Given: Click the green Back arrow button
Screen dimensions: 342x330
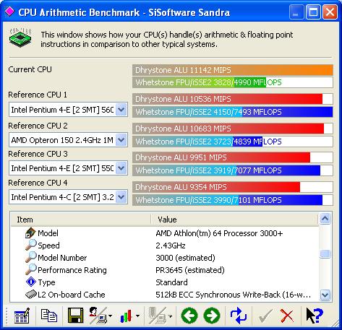Looking at the screenshot, I should point(189,316).
